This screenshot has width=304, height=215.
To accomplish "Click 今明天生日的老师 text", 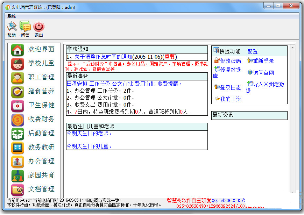I will point(89,133).
